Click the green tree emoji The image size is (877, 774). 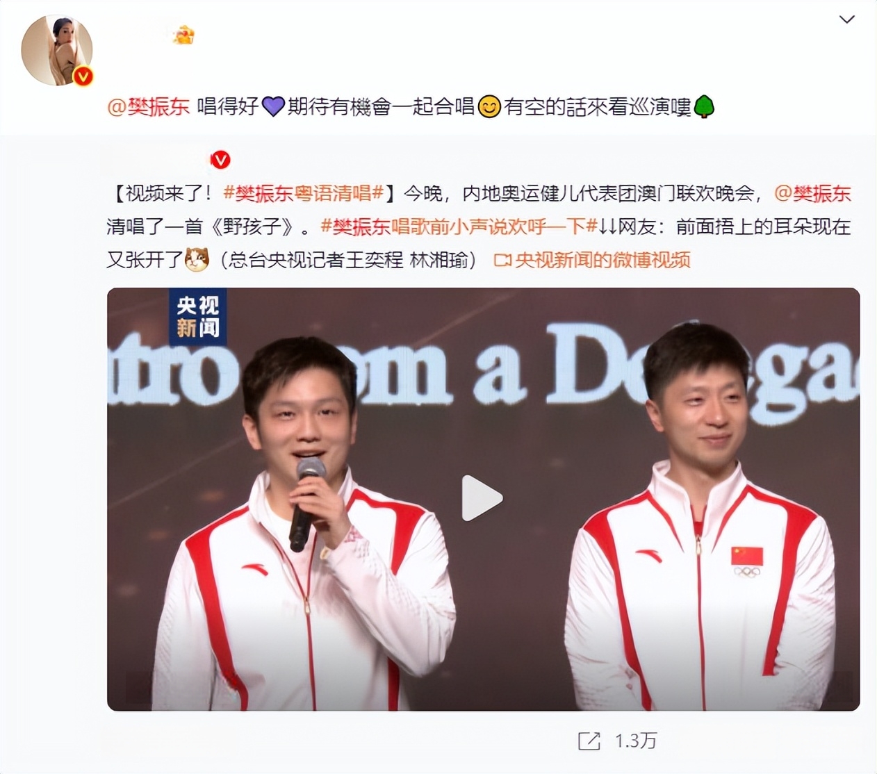click(704, 107)
